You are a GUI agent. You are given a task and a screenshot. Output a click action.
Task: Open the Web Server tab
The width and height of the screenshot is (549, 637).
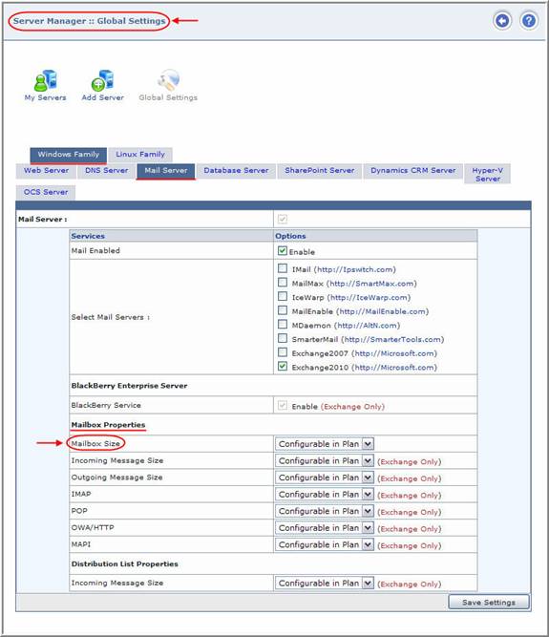46,171
